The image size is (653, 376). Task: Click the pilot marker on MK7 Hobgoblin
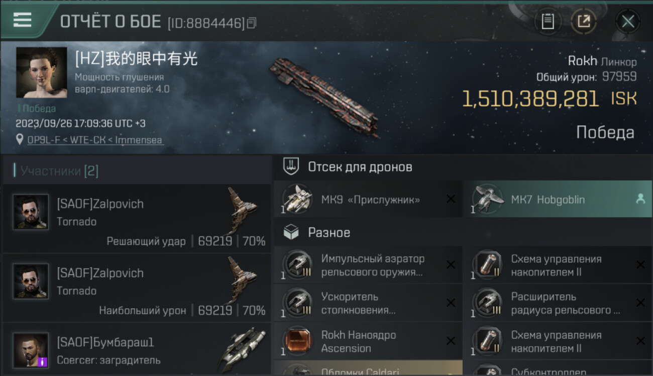coord(640,199)
